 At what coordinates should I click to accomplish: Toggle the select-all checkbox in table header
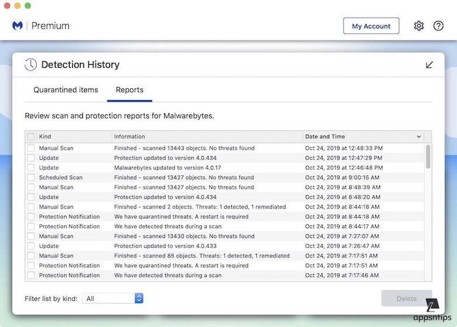coord(31,137)
